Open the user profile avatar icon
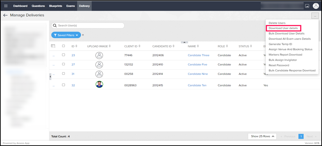Viewport: 322px width, 146px height. click(316, 6)
